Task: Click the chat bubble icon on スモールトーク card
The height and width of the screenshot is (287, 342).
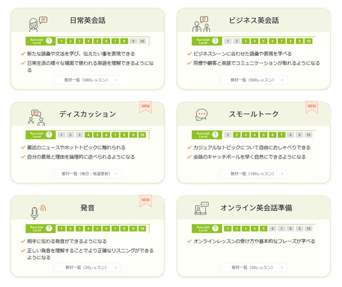Action: pos(201,115)
